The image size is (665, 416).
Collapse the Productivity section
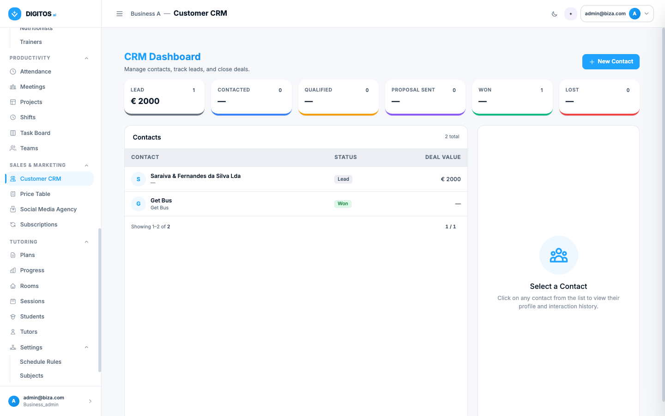click(x=86, y=58)
